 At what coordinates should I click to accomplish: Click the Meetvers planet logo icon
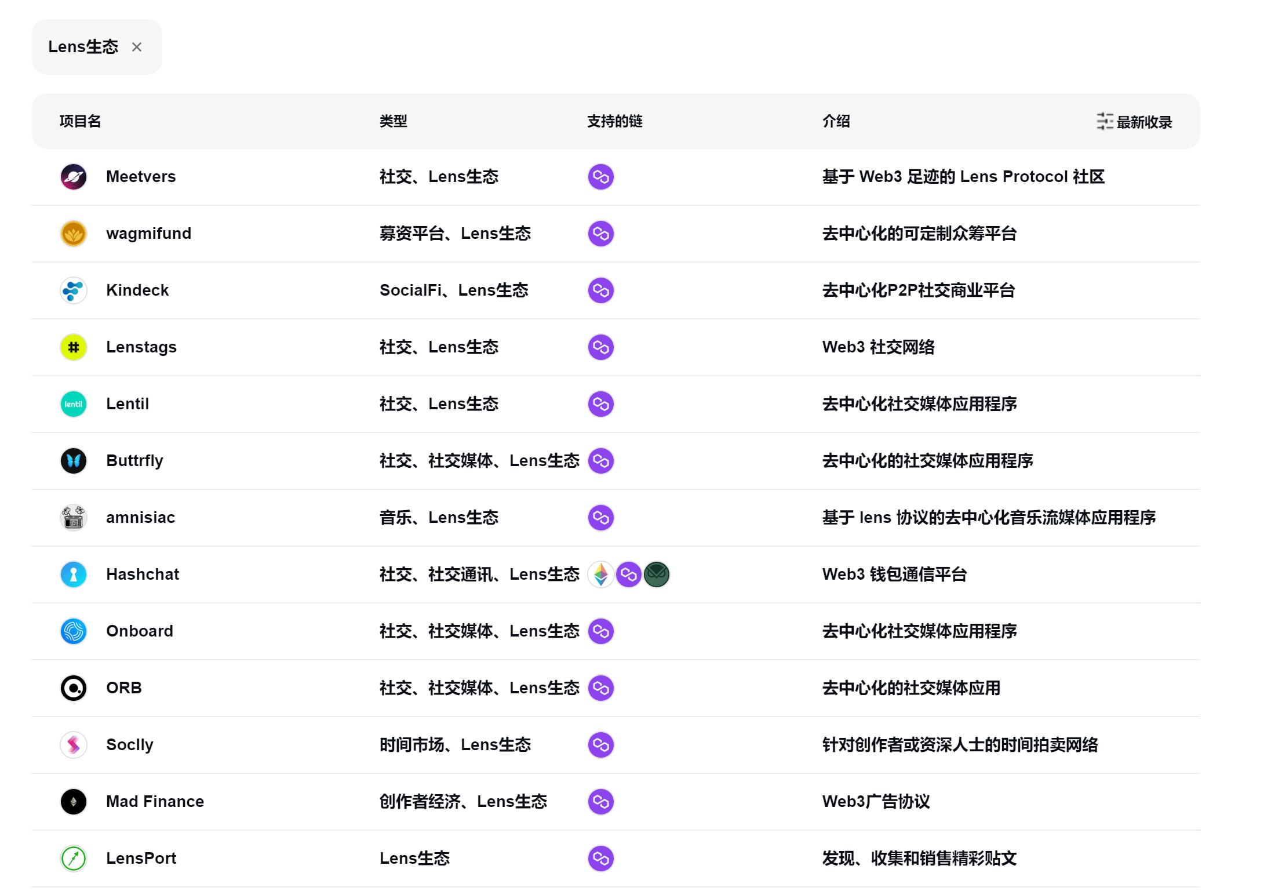click(x=74, y=177)
